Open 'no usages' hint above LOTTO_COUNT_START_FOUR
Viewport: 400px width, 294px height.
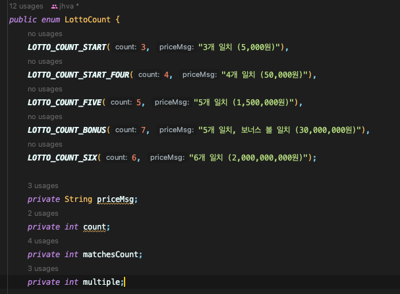pyautogui.click(x=45, y=62)
